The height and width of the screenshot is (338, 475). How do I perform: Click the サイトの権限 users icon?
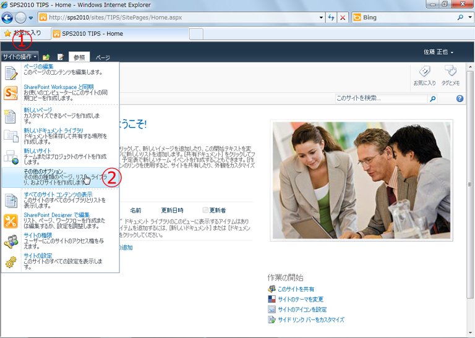click(x=11, y=242)
